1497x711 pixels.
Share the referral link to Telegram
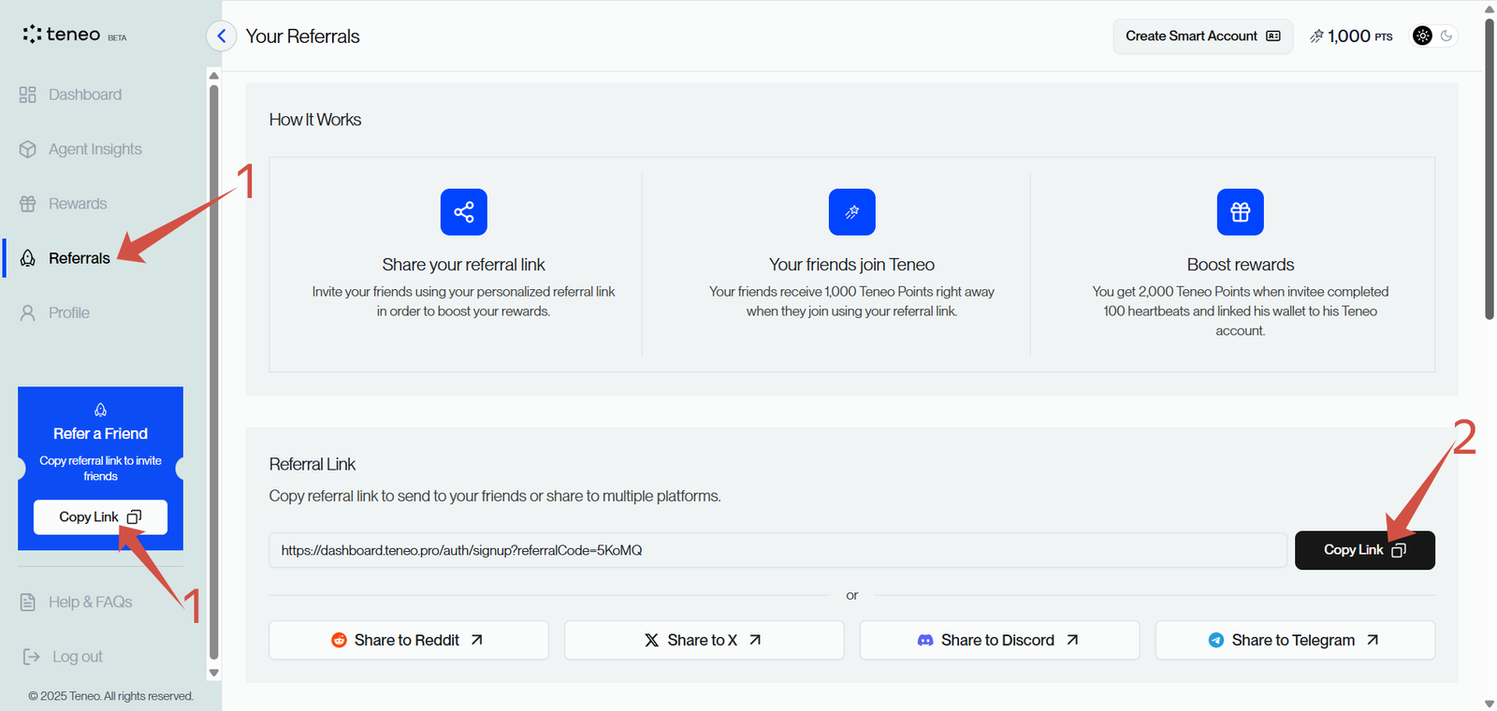pos(1294,640)
